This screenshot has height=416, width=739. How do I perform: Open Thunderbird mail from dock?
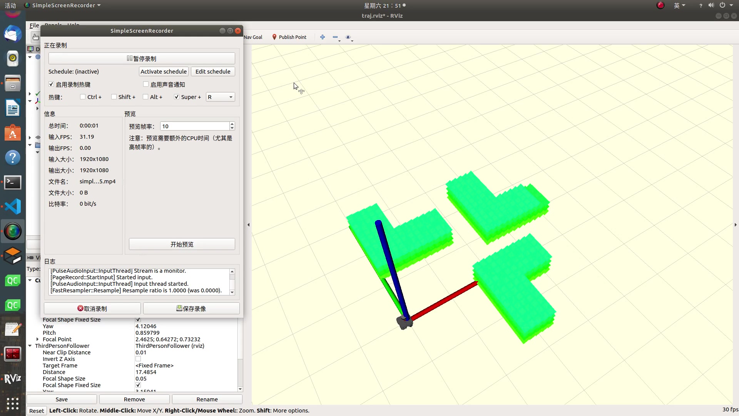coord(13,34)
